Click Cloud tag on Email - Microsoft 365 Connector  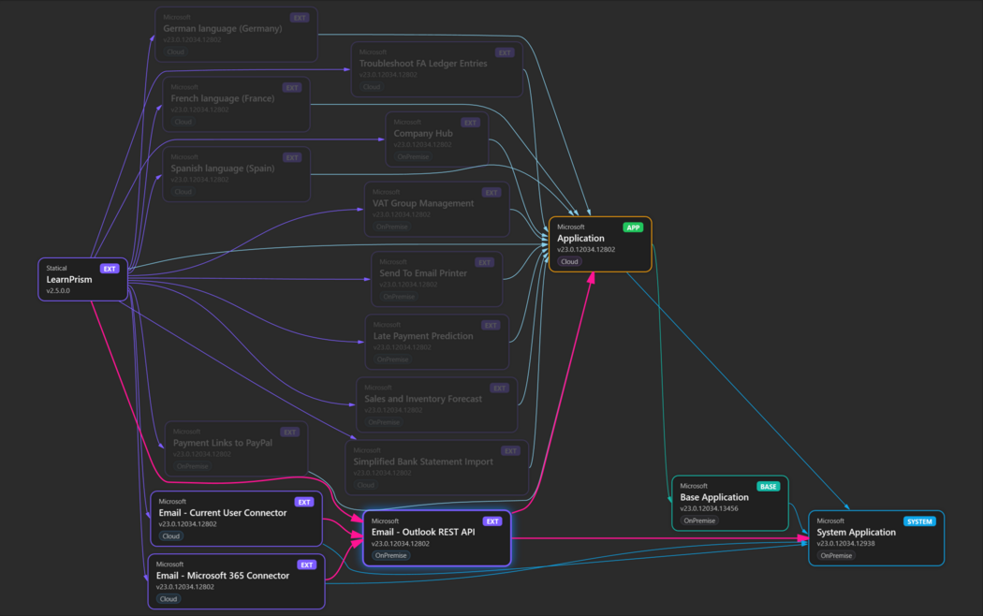168,599
